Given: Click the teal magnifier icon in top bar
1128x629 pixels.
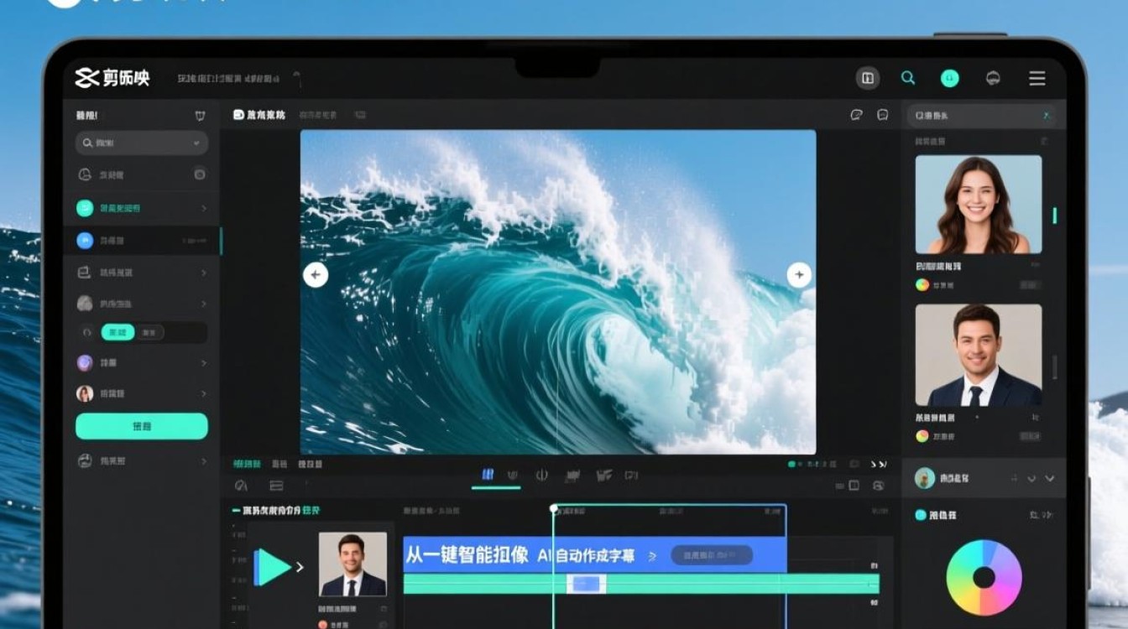Looking at the screenshot, I should tap(908, 78).
